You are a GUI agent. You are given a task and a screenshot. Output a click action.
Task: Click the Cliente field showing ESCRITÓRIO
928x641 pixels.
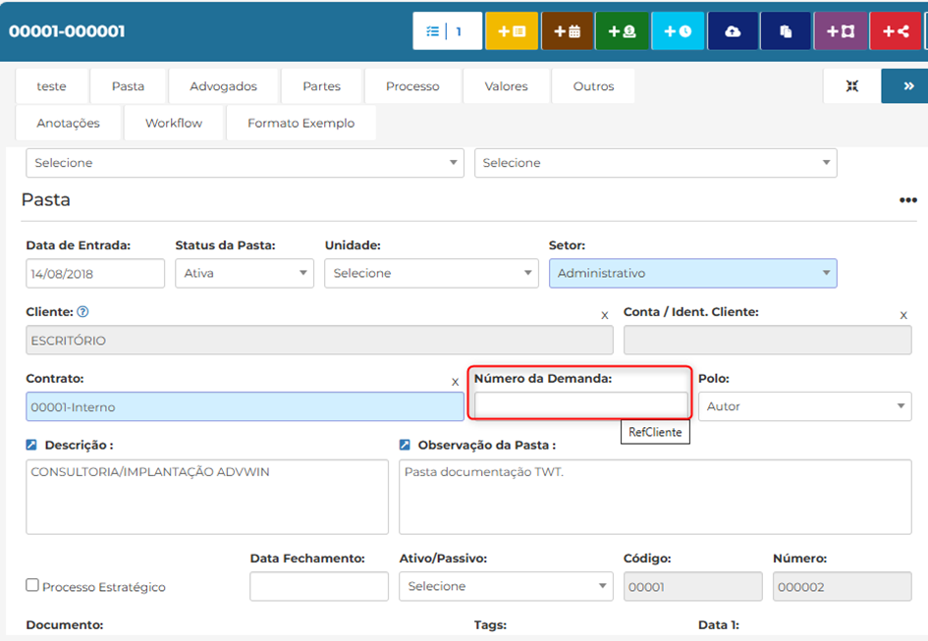click(319, 341)
